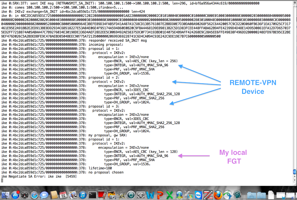Image resolution: width=297 pixels, height=200 pixels.
Task: Click 'val=AES_CBC (key_len = 256)' text
Action: click(x=151, y=61)
